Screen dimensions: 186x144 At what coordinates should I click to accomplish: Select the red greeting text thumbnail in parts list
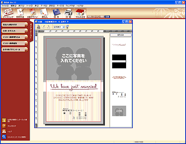(x=119, y=78)
